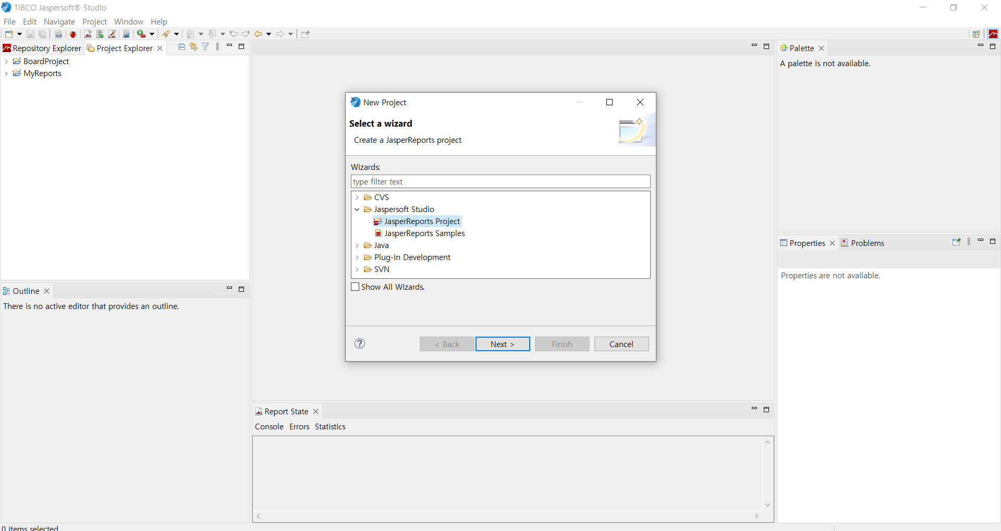Screen dimensions: 1001x531
Task: Expand the MyReports tree node
Action: (6, 73)
